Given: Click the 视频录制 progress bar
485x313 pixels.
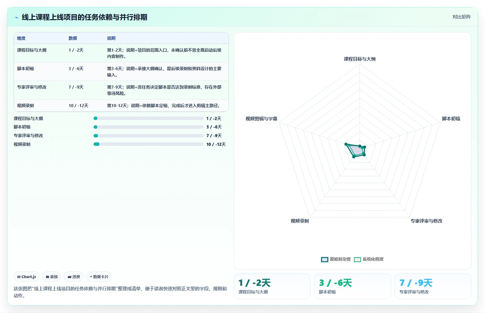Looking at the screenshot, I should click(148, 144).
